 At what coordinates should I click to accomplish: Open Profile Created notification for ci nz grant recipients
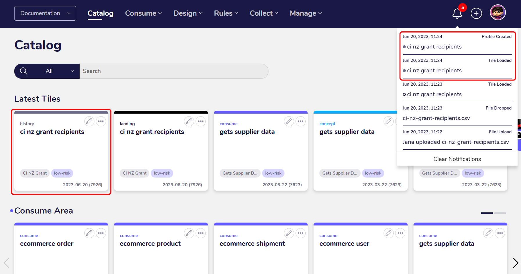[457, 44]
